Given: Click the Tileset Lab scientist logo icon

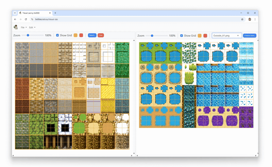Looking at the screenshot, I should click(x=16, y=27).
